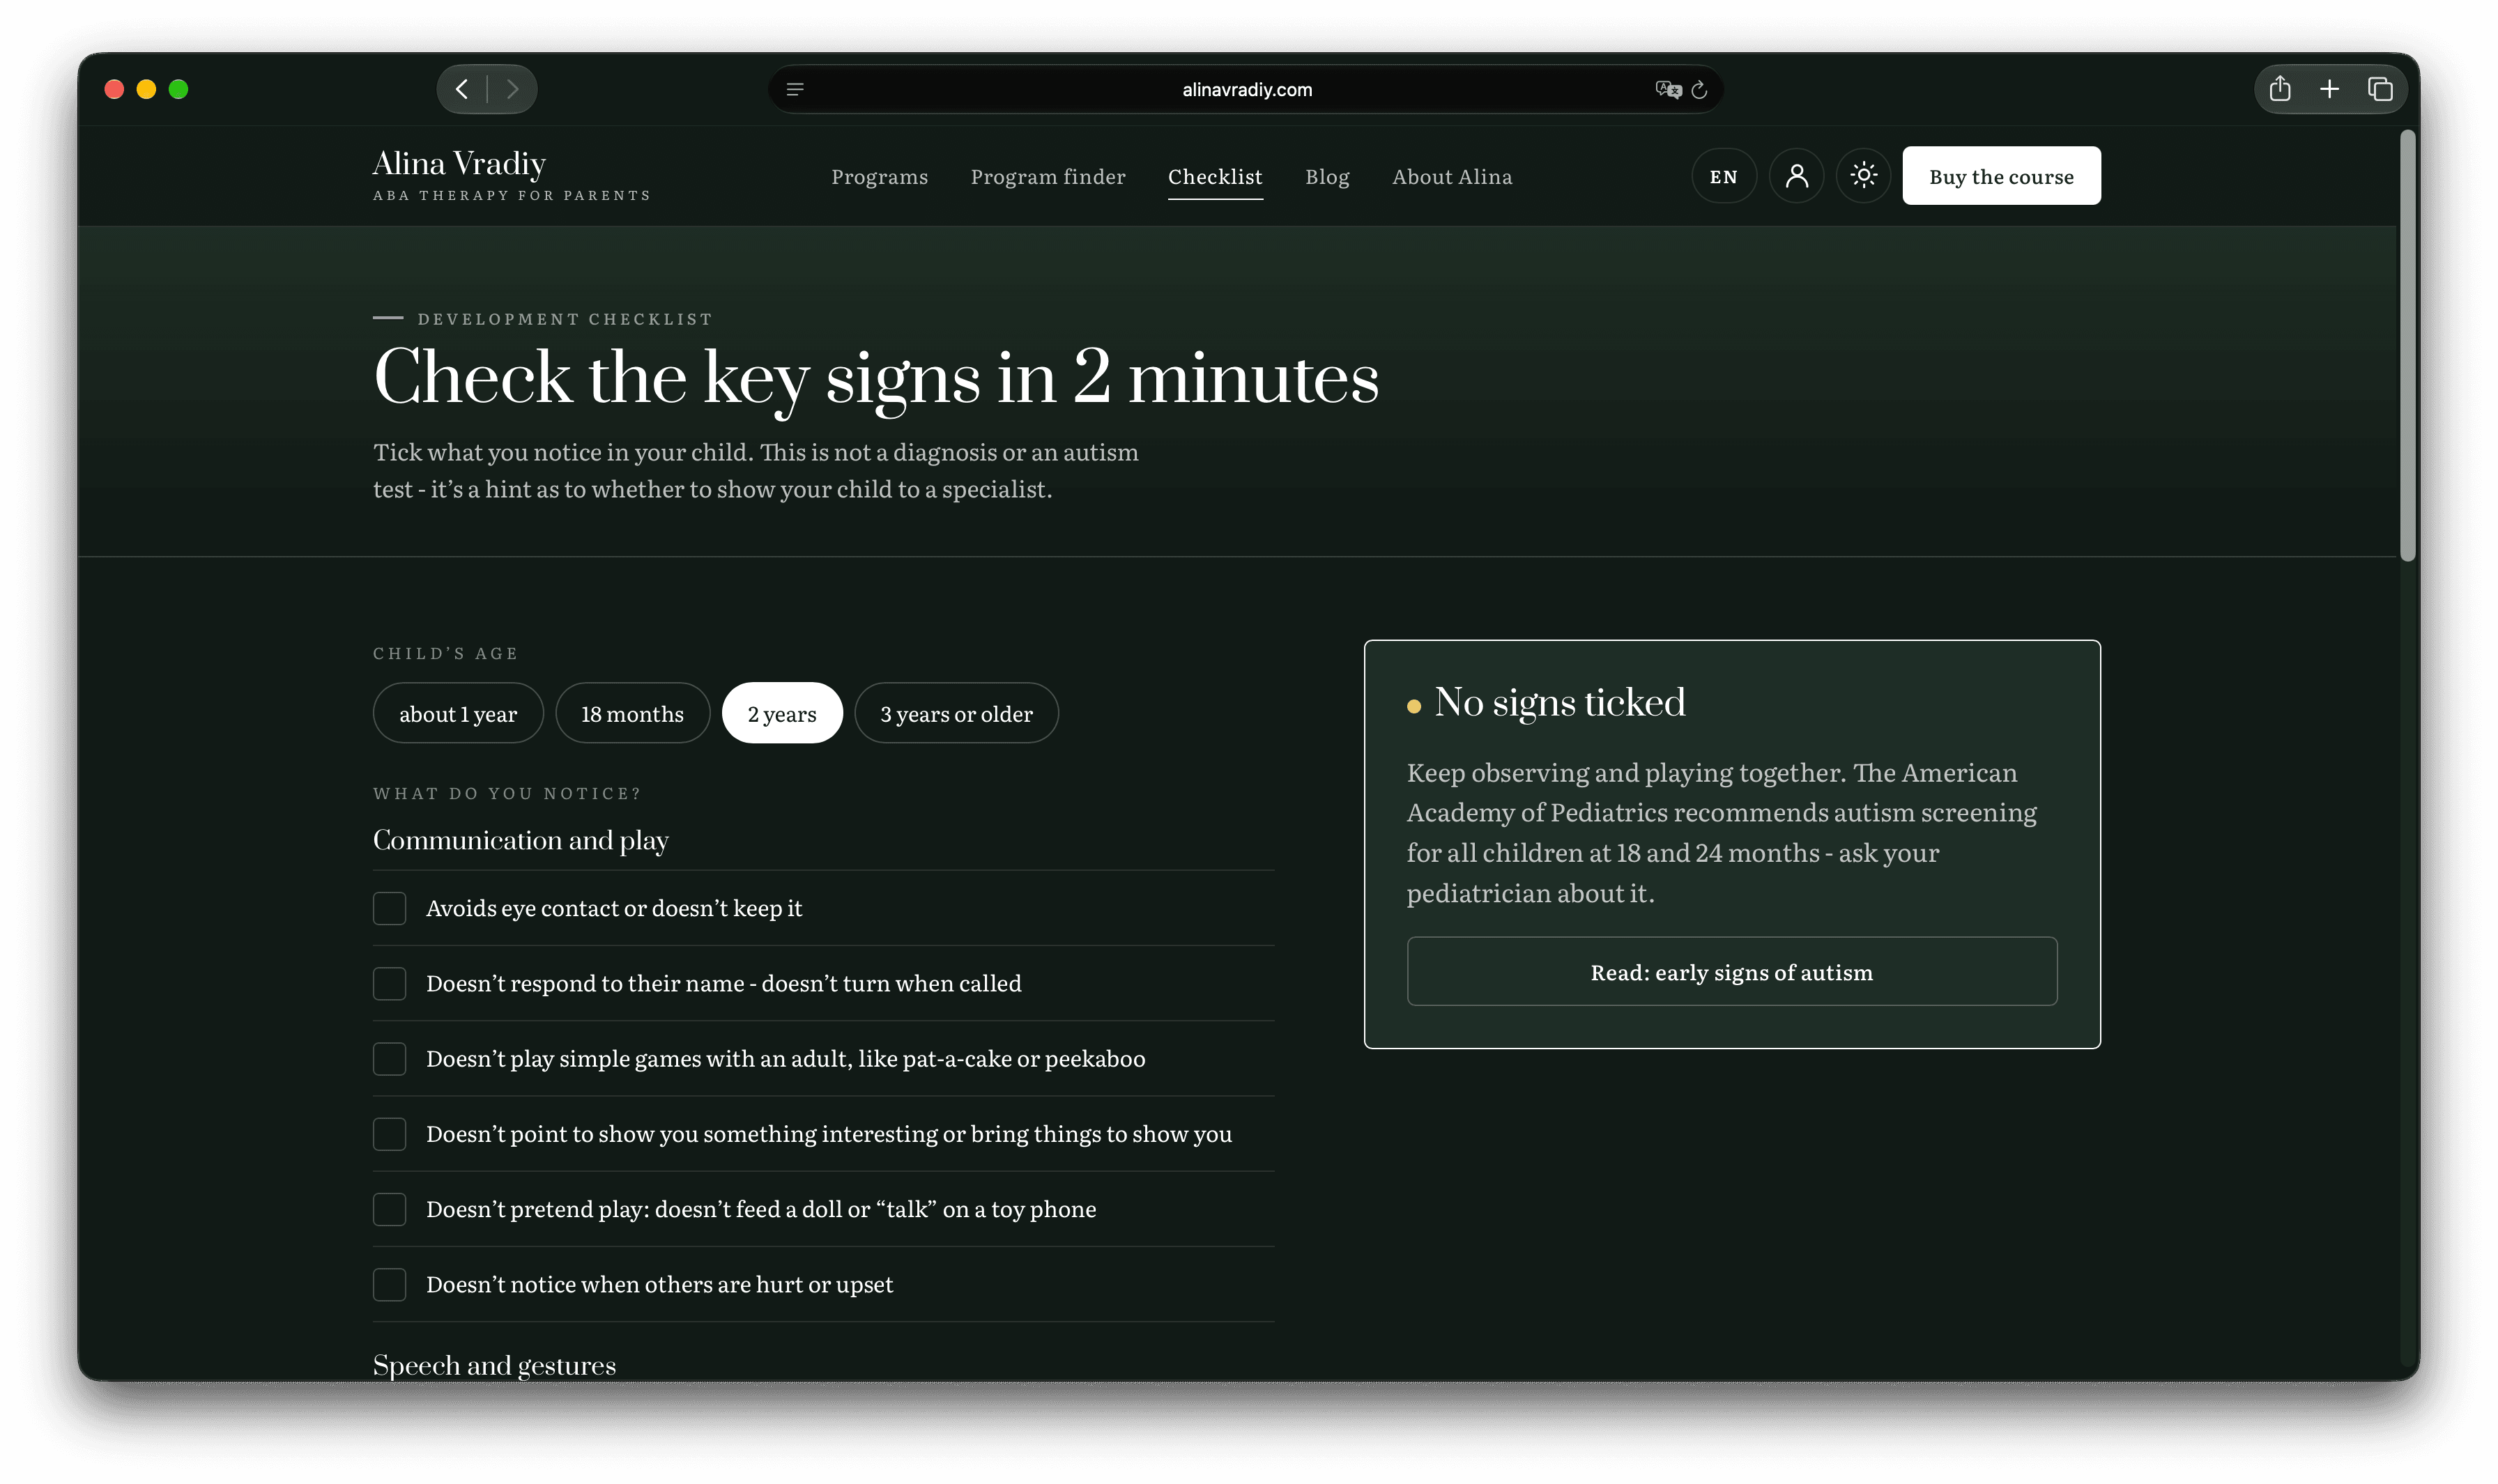Check Doesn't point to show you something
This screenshot has width=2498, height=1484.
pos(389,1134)
